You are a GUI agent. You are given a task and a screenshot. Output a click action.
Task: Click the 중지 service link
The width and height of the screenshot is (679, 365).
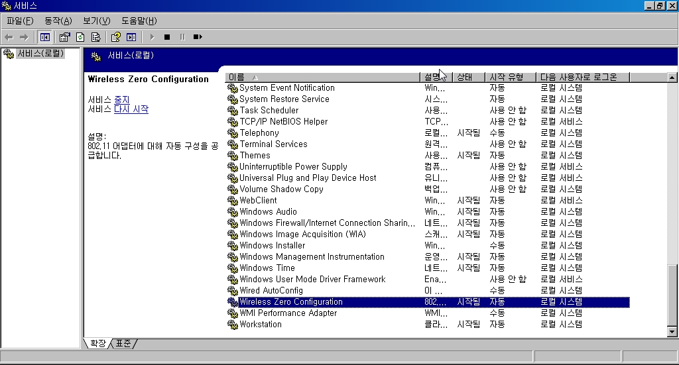122,100
